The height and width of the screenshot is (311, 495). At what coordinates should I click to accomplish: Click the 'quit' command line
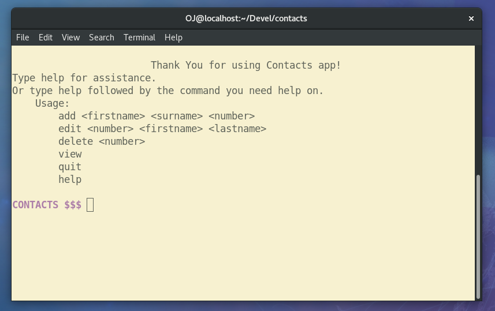pyautogui.click(x=70, y=167)
